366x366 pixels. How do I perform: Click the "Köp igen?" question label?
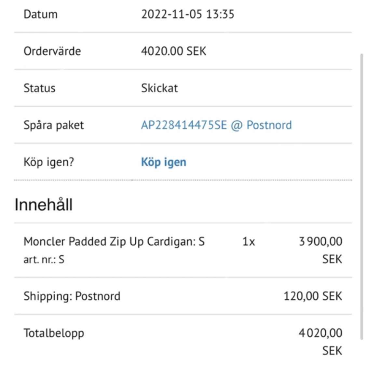(x=49, y=162)
